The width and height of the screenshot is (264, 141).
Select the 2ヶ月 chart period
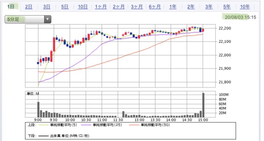click(x=119, y=7)
